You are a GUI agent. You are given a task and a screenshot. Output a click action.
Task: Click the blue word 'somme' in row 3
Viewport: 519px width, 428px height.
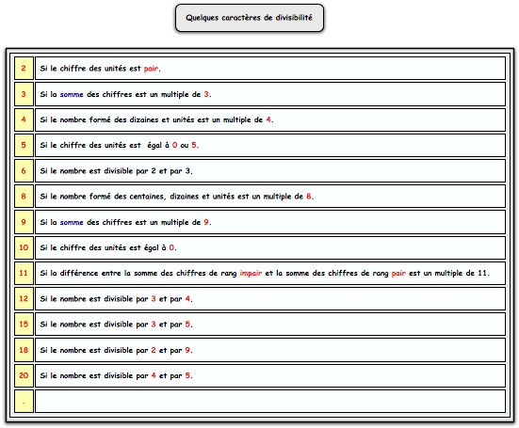[72, 94]
